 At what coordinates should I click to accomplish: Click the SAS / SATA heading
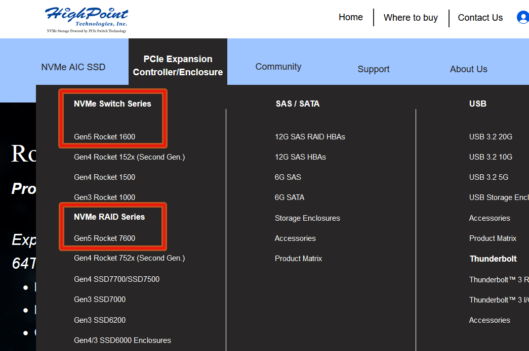298,104
